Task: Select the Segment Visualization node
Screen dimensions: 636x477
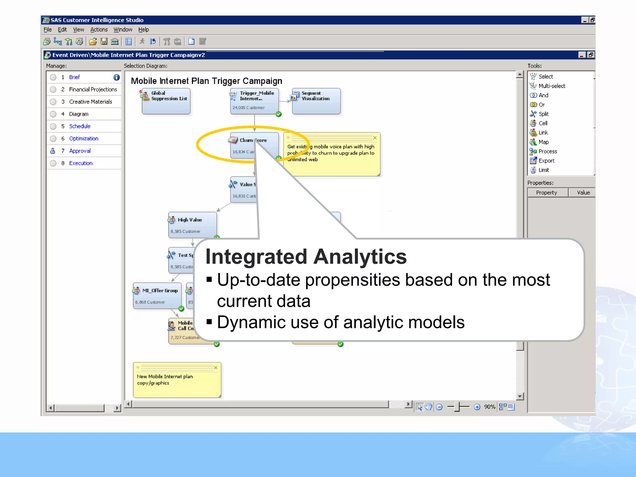Action: click(316, 101)
